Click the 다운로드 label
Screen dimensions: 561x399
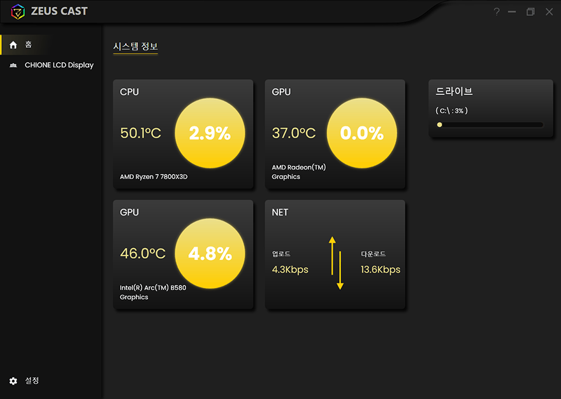point(373,254)
